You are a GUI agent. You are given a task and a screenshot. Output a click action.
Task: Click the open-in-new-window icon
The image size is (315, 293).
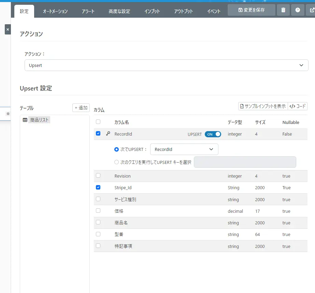[311, 10]
